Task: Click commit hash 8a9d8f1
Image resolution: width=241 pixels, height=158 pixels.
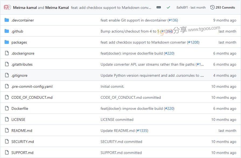Action: coord(182,8)
